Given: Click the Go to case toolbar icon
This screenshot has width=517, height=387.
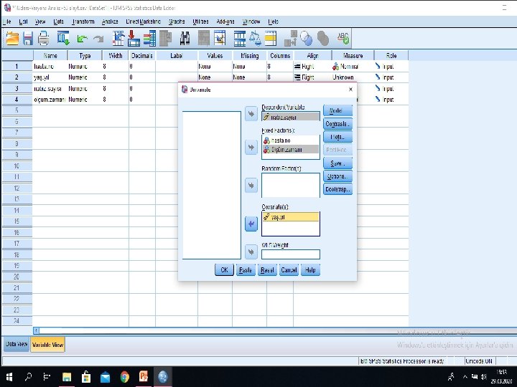Looking at the screenshot, I should click(x=118, y=38).
